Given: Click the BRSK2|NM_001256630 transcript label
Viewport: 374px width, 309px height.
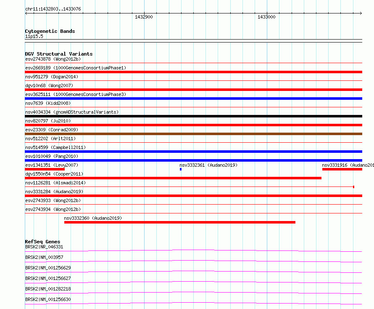Looking at the screenshot, I should point(48,299).
